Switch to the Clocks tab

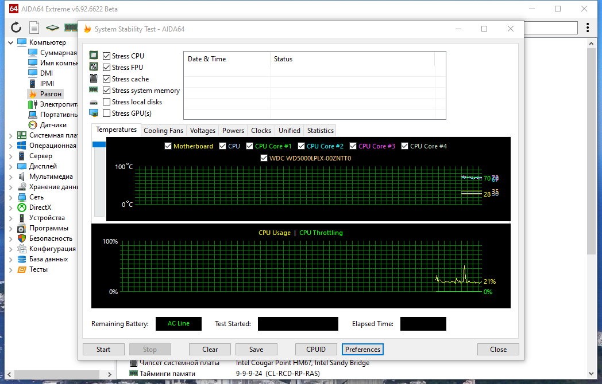point(261,131)
